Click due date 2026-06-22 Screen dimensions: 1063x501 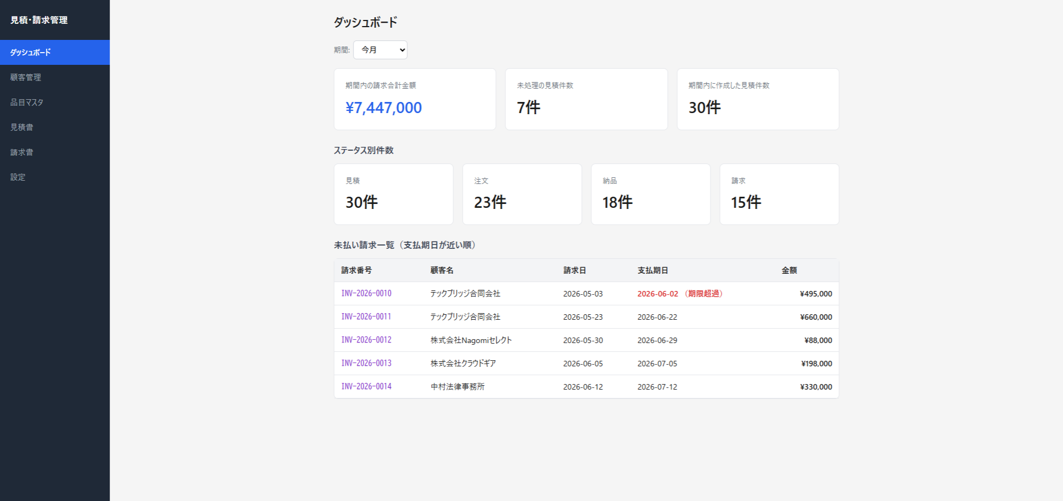pos(657,317)
